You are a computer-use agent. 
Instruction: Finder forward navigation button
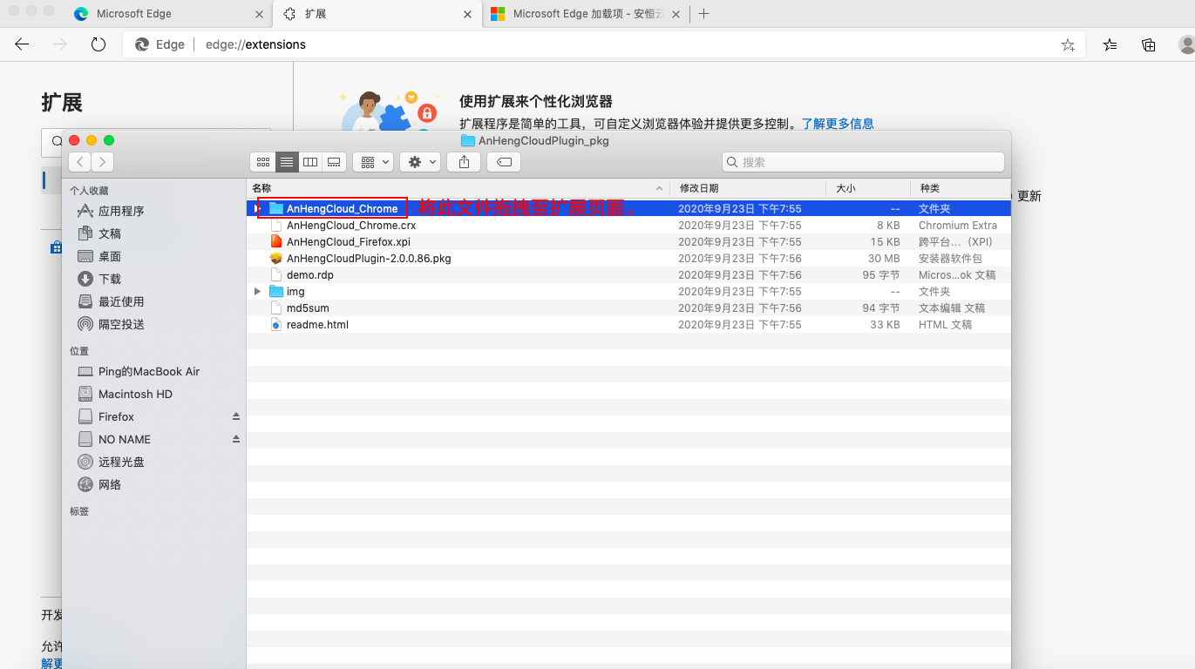pos(103,161)
